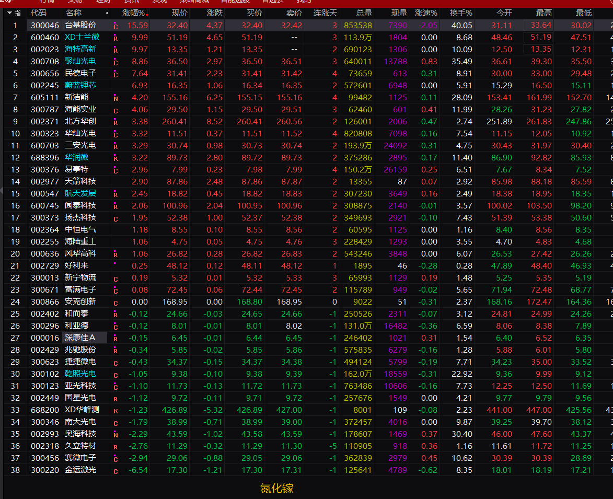This screenshot has width=613, height=499.
Task: Click the N marker icon for 新洁能
Action: click(115, 98)
